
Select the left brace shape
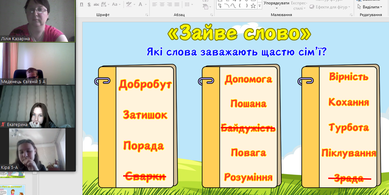[x=240, y=6]
